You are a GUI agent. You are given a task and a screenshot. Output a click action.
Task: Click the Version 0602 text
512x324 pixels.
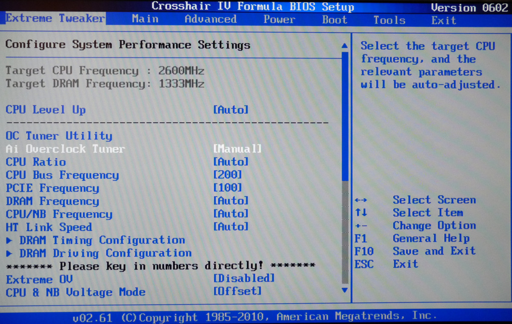[x=470, y=8]
